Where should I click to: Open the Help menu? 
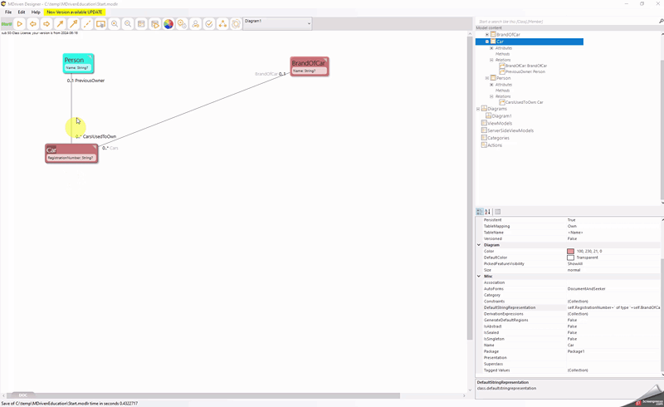click(36, 12)
